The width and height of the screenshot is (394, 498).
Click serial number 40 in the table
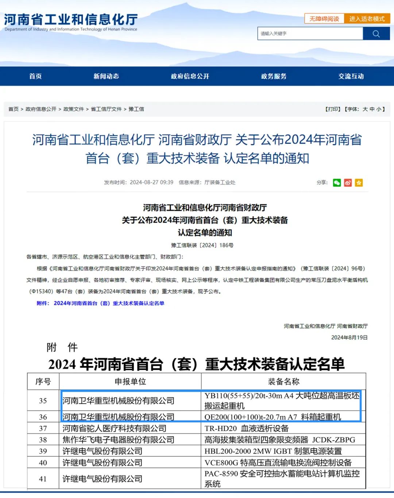43,463
